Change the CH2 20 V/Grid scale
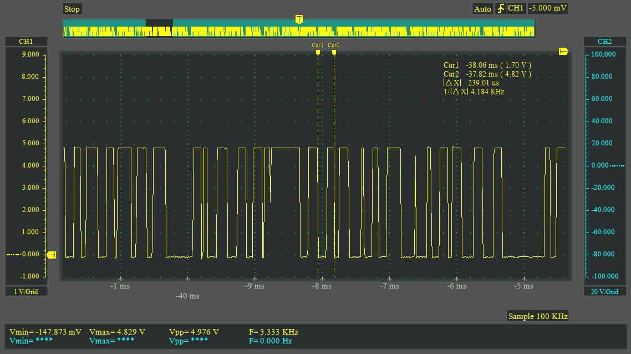This screenshot has width=631, height=354. coord(604,291)
